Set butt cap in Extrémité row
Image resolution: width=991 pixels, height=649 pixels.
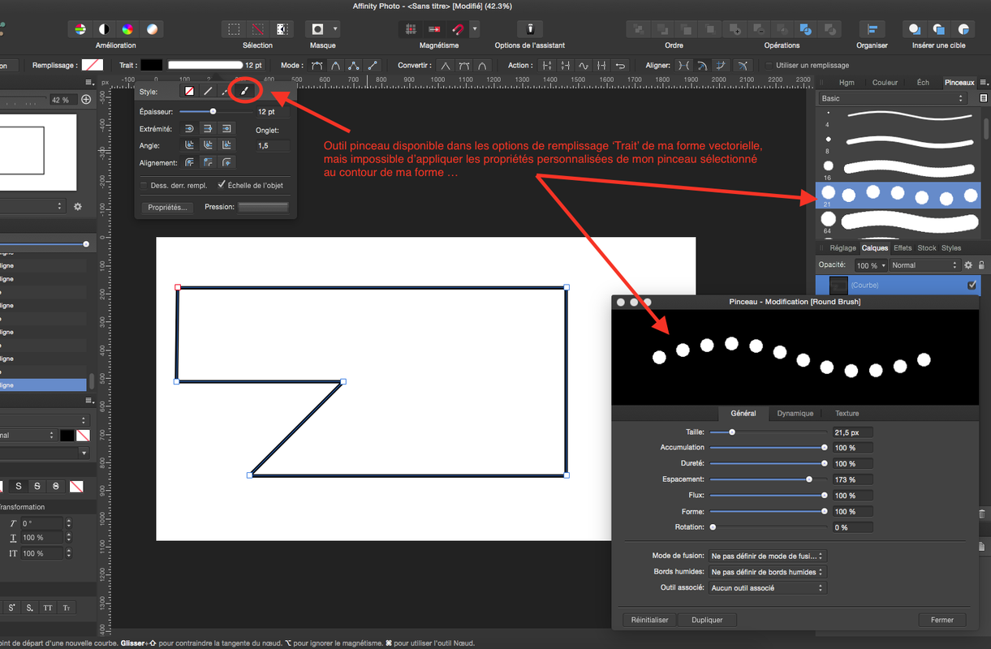coord(208,128)
